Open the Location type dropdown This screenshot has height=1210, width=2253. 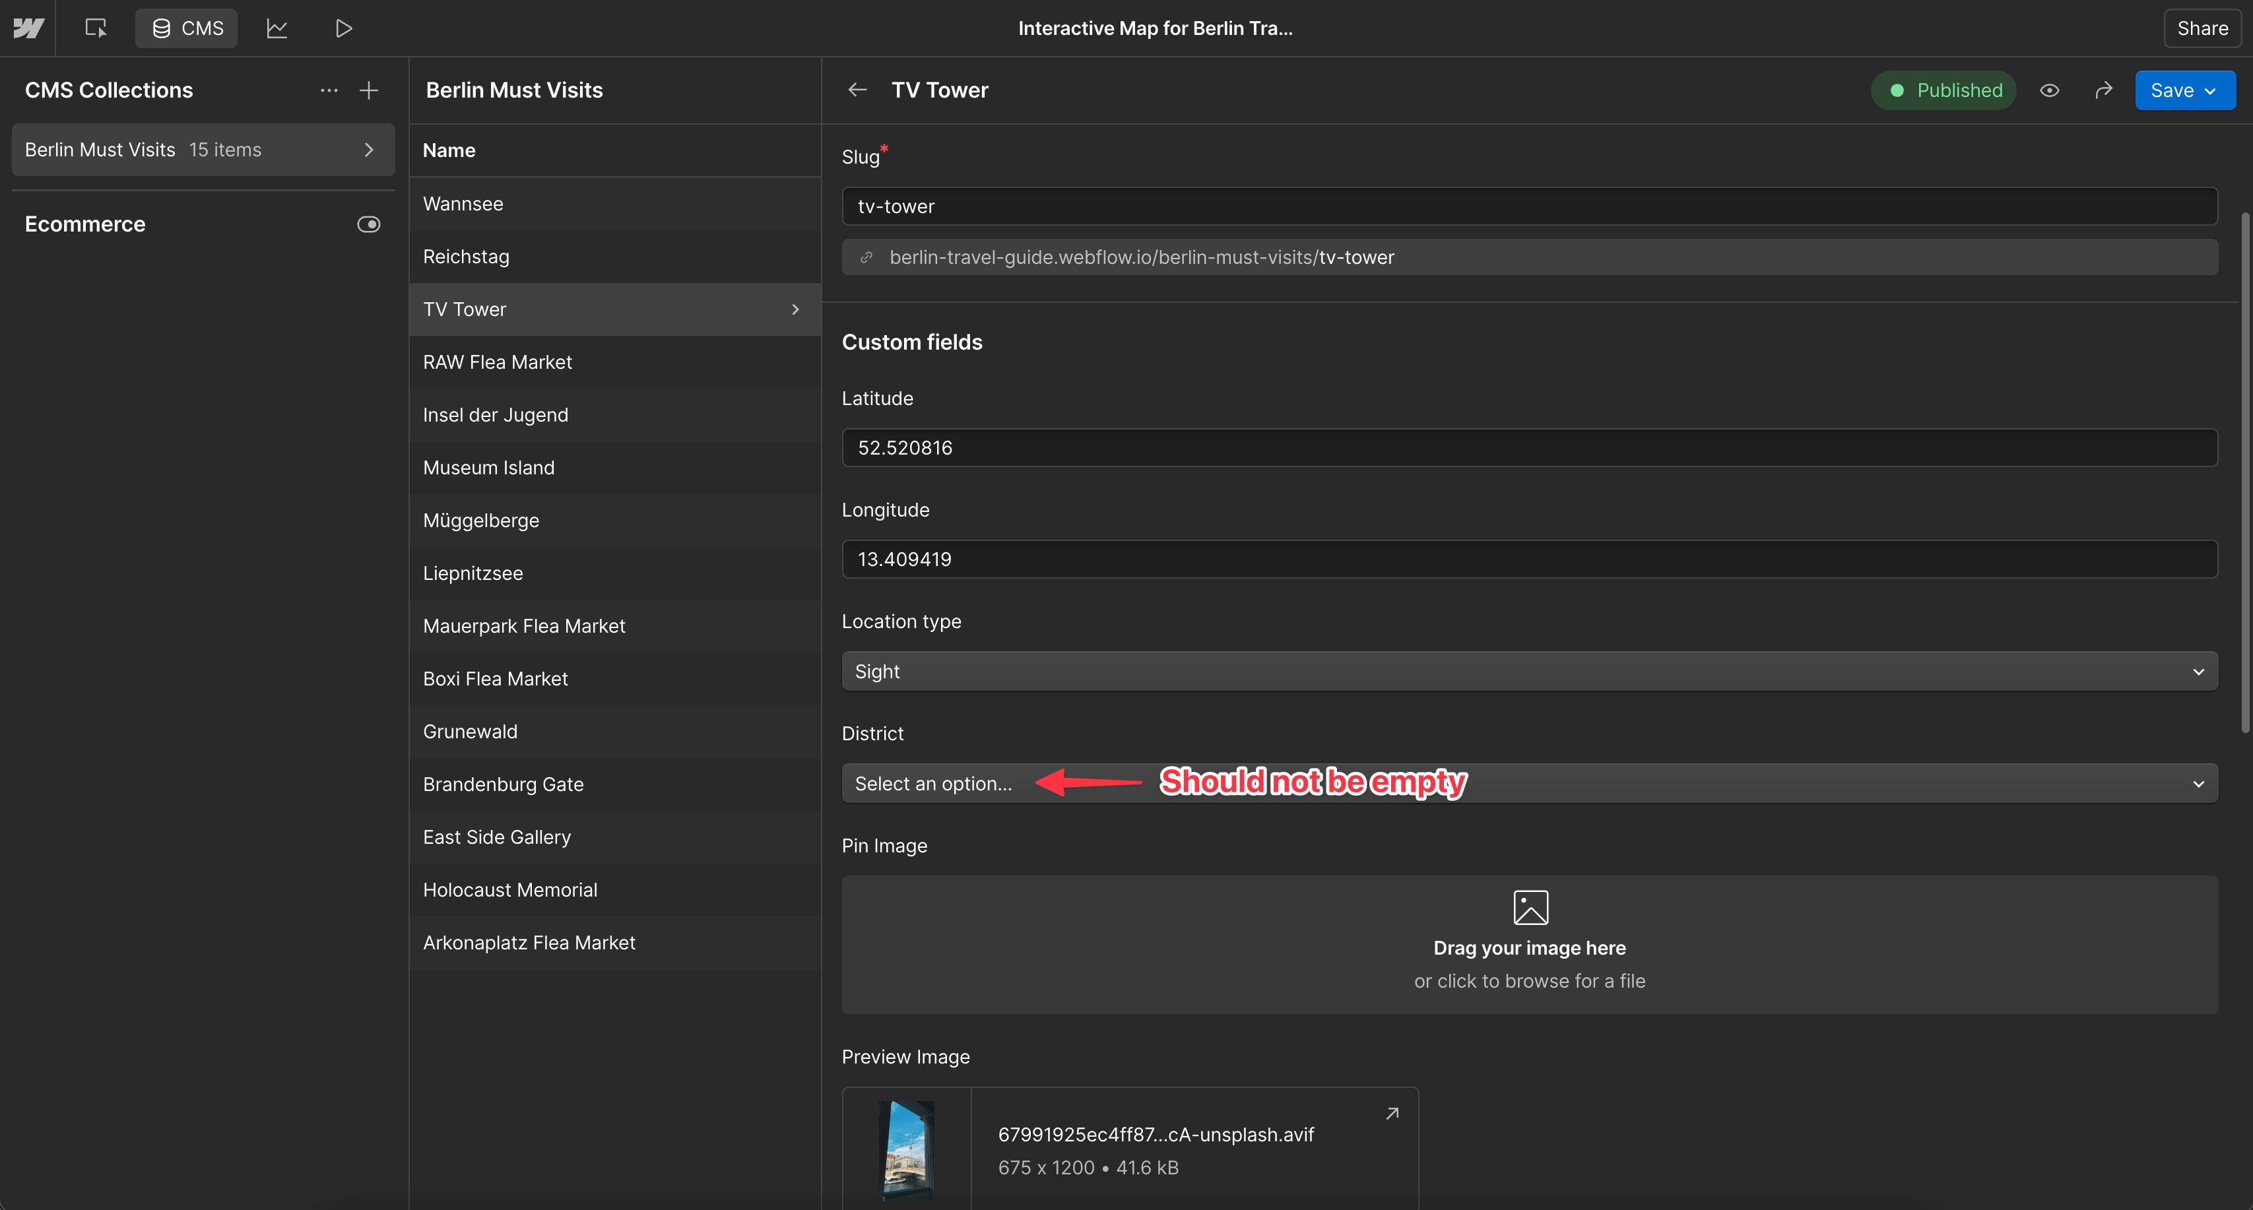(1529, 672)
